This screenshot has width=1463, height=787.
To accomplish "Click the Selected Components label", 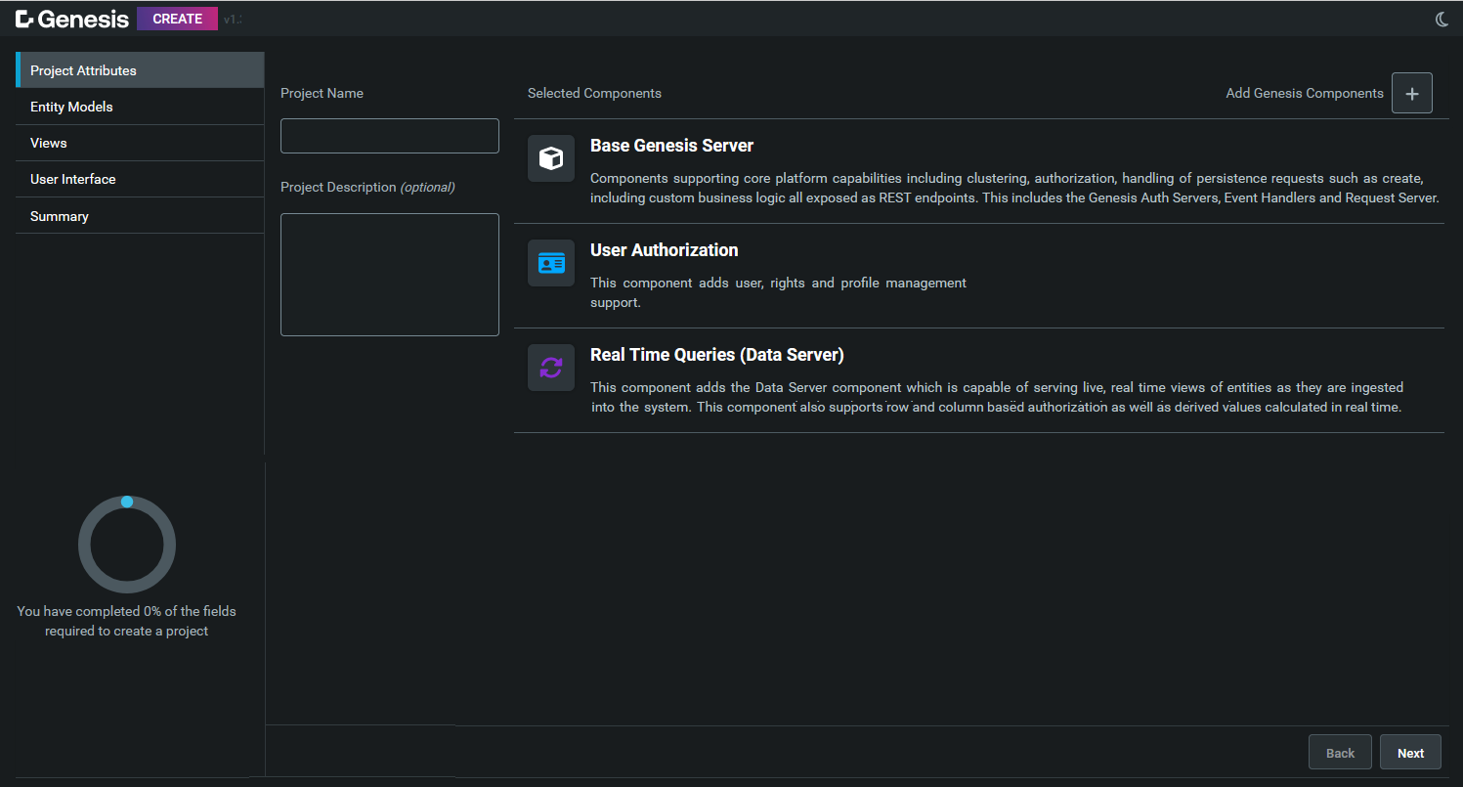I will coord(594,93).
